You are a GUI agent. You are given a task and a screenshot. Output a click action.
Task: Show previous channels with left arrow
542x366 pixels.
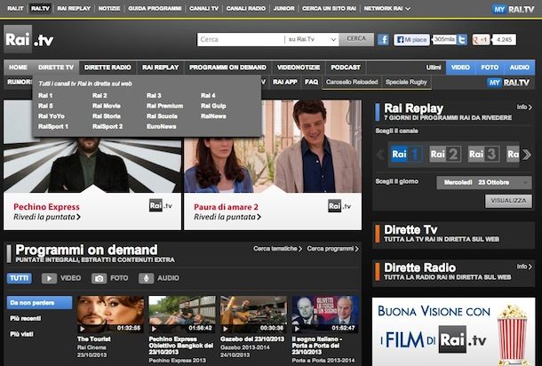pos(380,155)
